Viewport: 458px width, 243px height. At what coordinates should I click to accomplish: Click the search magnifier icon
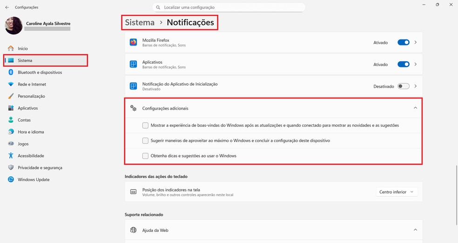(158, 7)
